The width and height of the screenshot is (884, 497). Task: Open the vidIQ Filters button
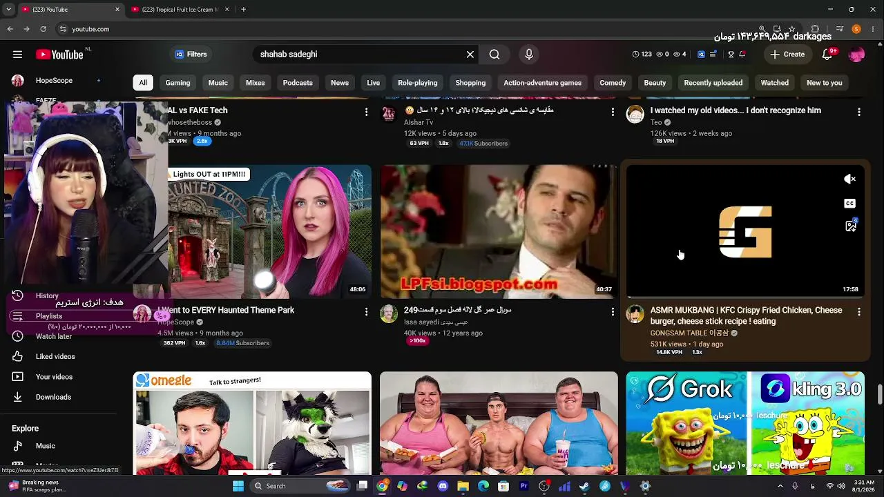pyautogui.click(x=191, y=55)
